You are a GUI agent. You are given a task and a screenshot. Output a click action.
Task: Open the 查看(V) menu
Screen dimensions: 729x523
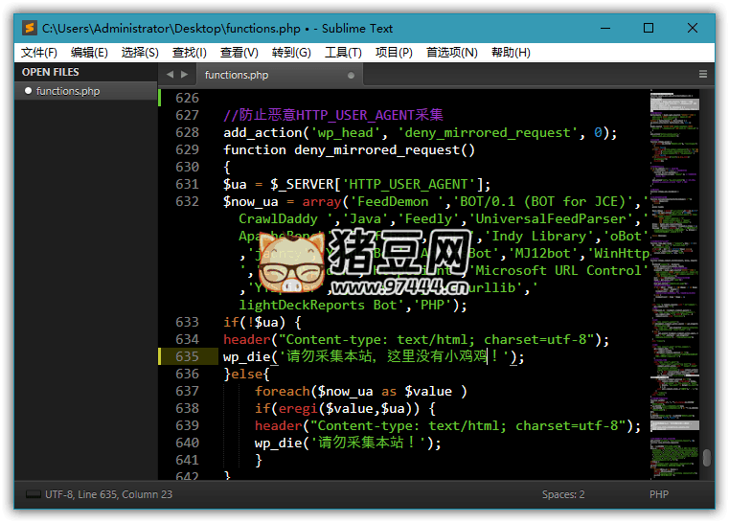coord(239,53)
